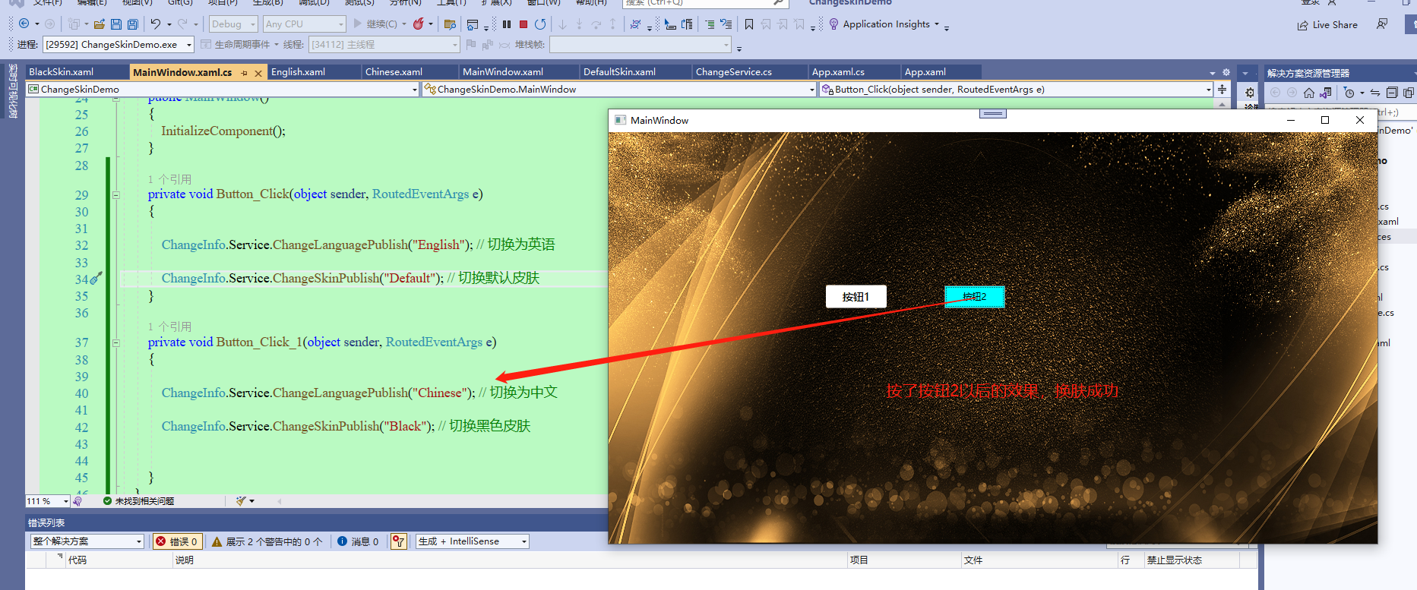This screenshot has height=590, width=1417.
Task: Open the tab well settings gear
Action: 1226,73
